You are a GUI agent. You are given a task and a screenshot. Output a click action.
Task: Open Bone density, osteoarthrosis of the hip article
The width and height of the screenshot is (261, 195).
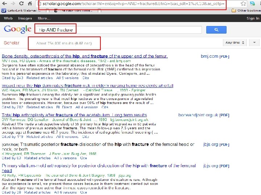(x=85, y=56)
